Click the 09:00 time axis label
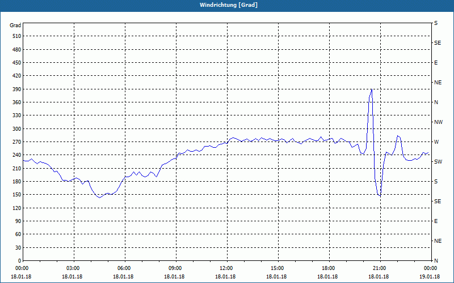The height and width of the screenshot is (283, 454). [x=176, y=268]
